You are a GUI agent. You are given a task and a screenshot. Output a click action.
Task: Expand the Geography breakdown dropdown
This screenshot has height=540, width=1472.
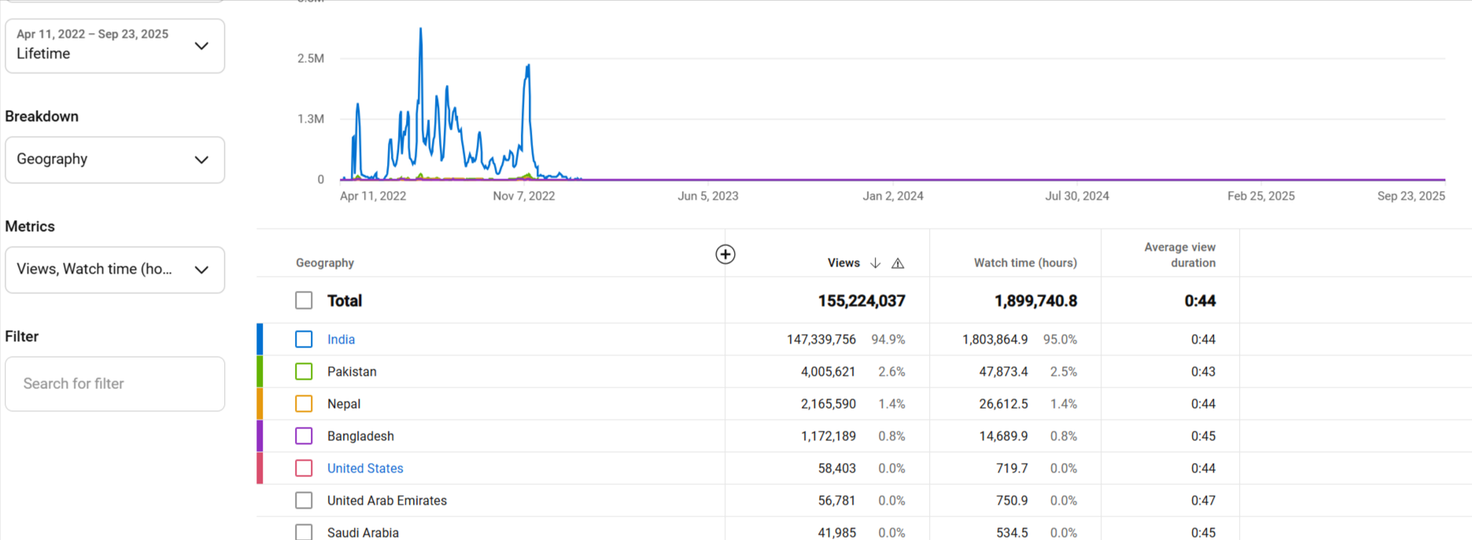tap(115, 160)
